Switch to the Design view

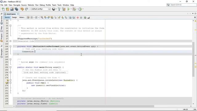[14, 17]
